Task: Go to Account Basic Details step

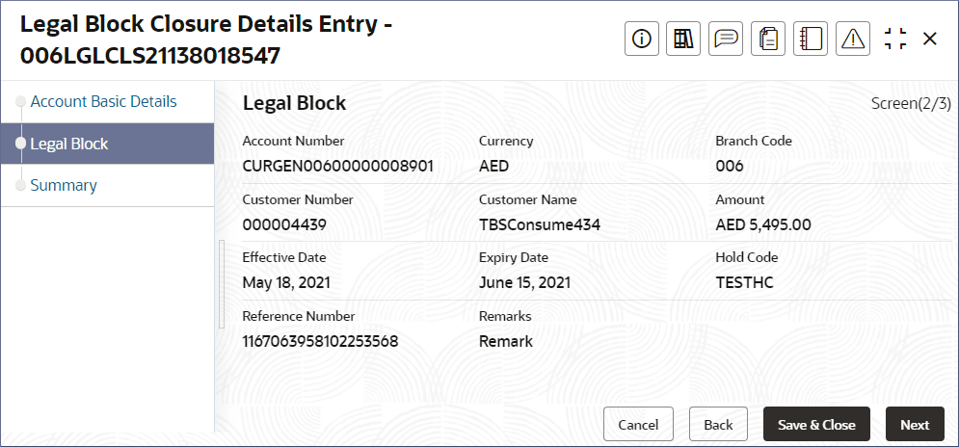Action: (x=103, y=101)
